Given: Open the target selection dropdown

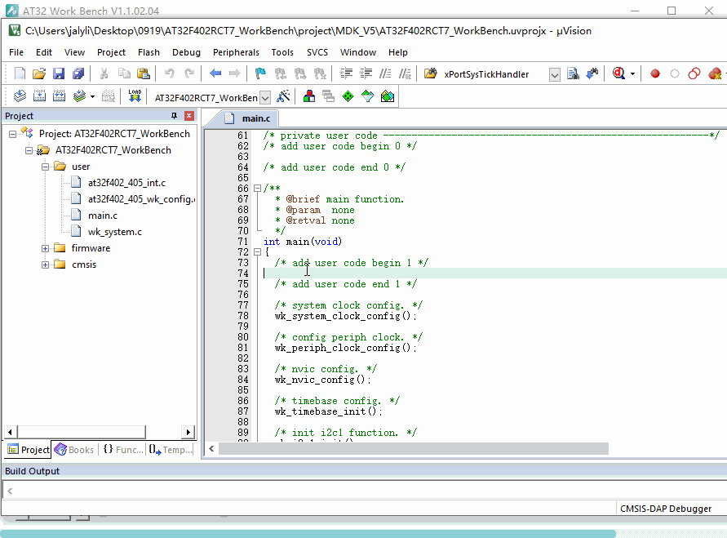Looking at the screenshot, I should tap(265, 97).
